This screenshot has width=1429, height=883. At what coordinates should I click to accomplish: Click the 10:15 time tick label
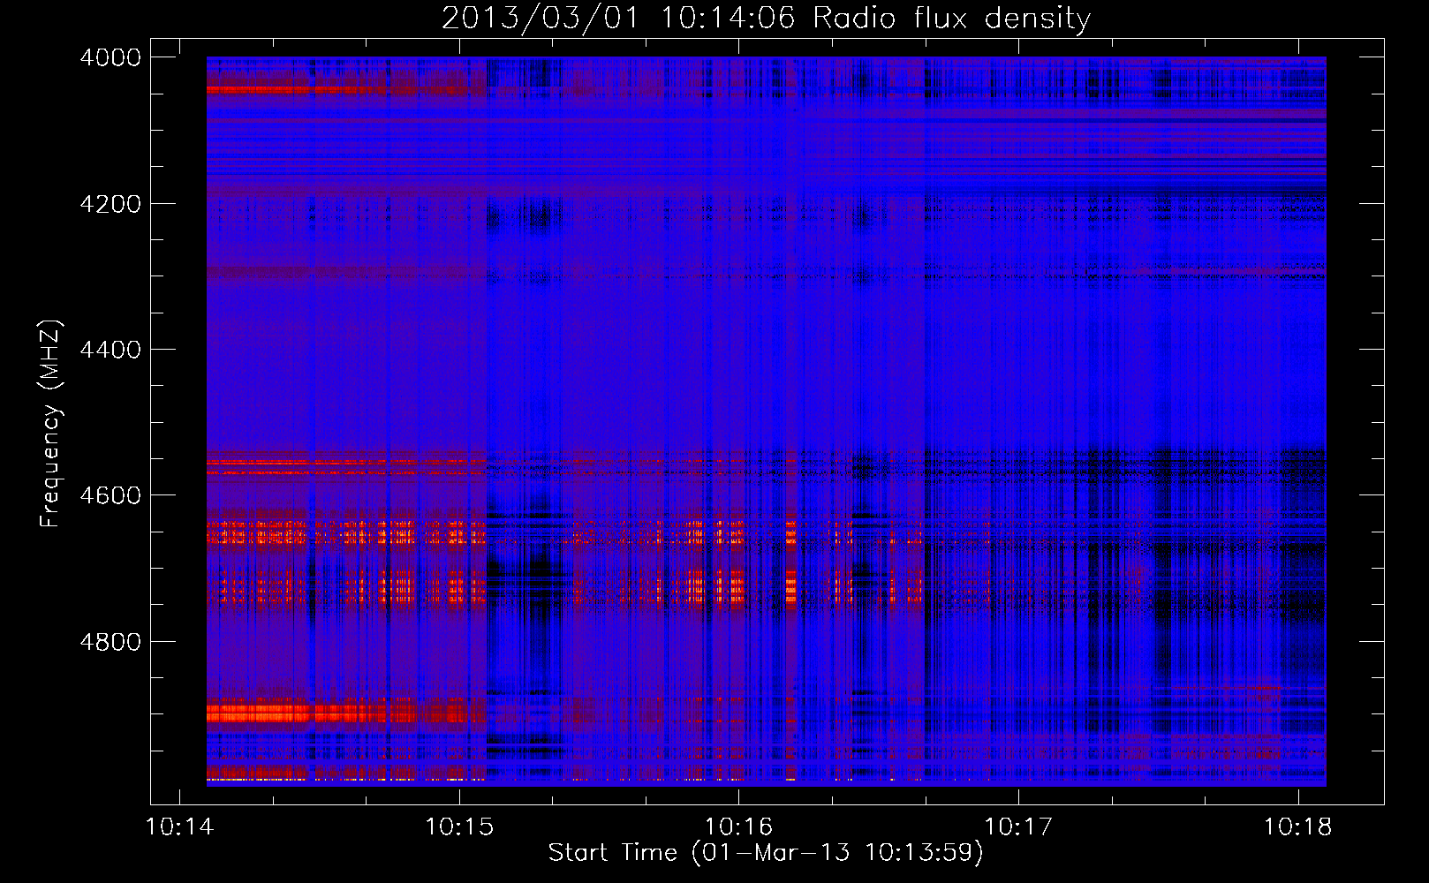[459, 826]
